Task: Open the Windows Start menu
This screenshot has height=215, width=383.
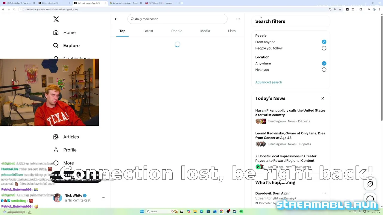Action: click(x=142, y=211)
